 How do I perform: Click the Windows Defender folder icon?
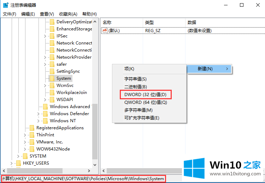coord(45,114)
